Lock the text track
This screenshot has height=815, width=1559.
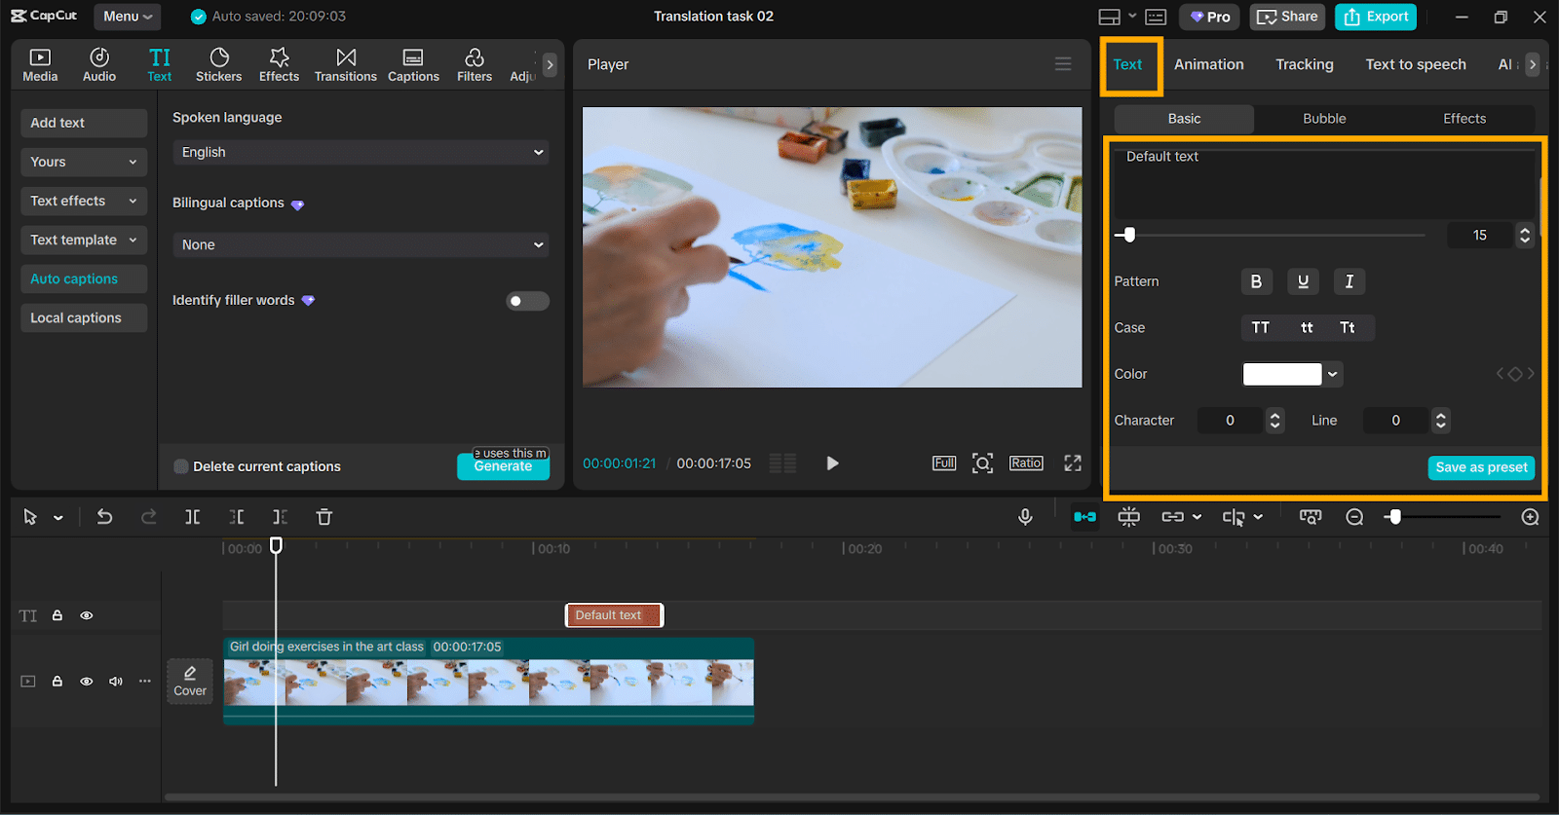click(57, 615)
